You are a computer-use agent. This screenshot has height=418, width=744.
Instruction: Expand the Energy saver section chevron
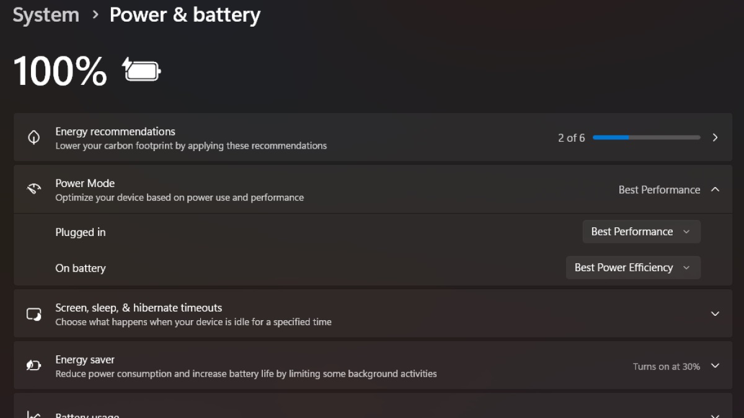tap(715, 366)
